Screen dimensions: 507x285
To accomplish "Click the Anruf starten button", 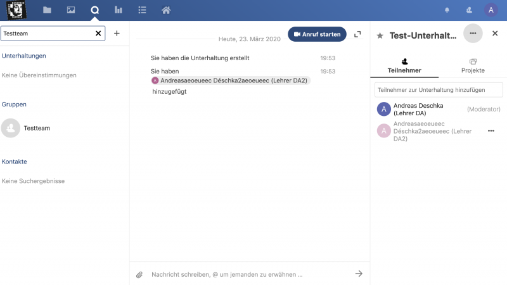I will 317,34.
